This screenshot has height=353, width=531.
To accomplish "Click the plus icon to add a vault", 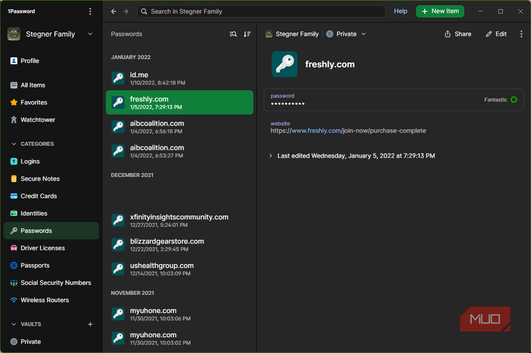I will point(90,325).
